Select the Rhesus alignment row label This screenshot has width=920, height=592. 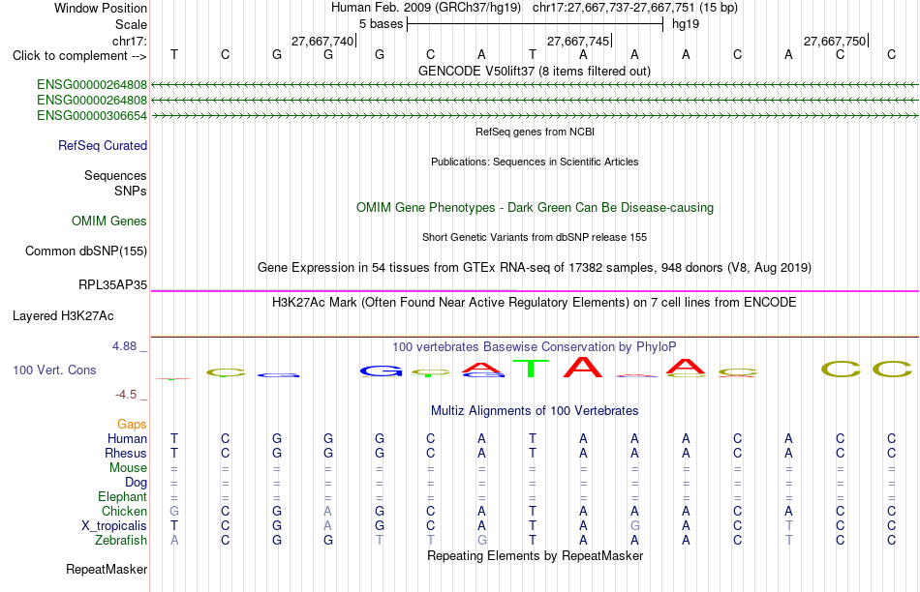tap(126, 453)
